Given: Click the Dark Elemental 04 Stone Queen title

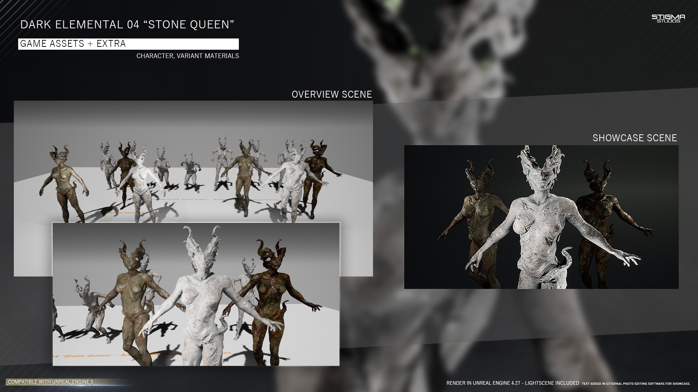Looking at the screenshot, I should click(x=127, y=25).
